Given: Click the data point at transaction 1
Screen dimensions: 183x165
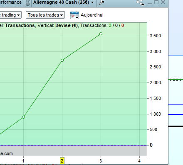Looking at the screenshot, I should [23, 117].
